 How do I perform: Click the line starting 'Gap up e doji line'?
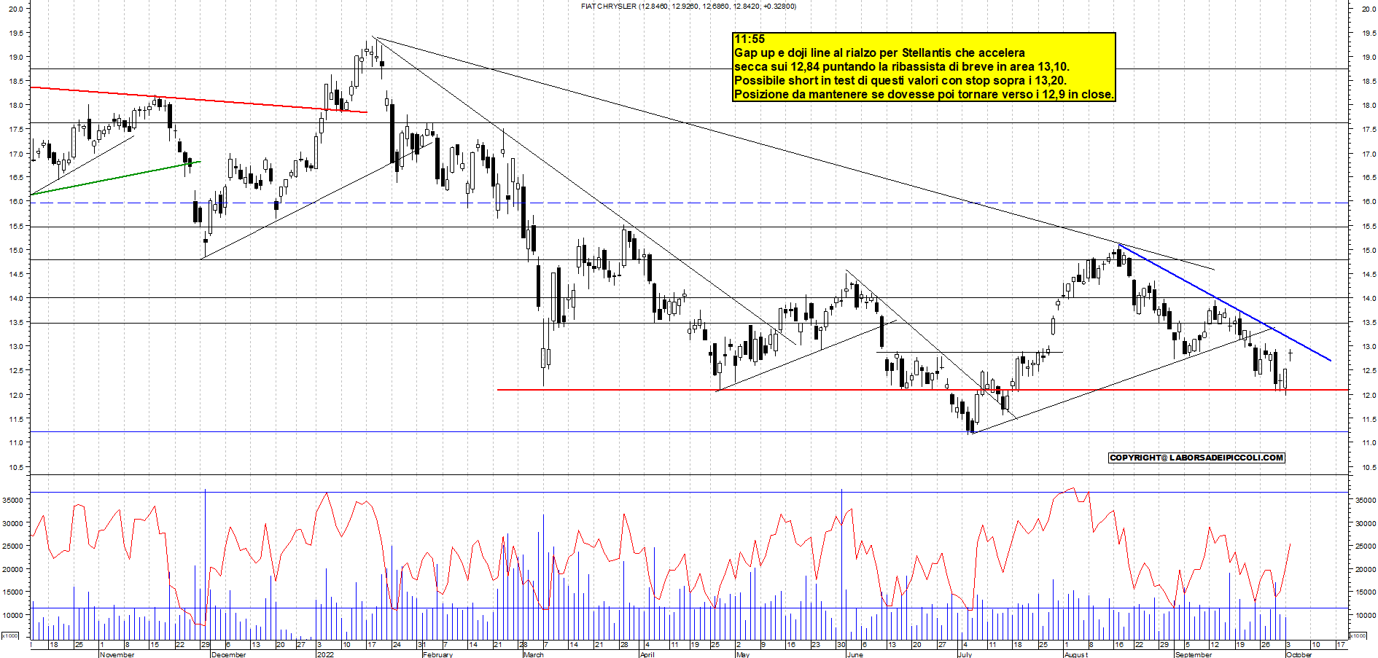point(879,53)
